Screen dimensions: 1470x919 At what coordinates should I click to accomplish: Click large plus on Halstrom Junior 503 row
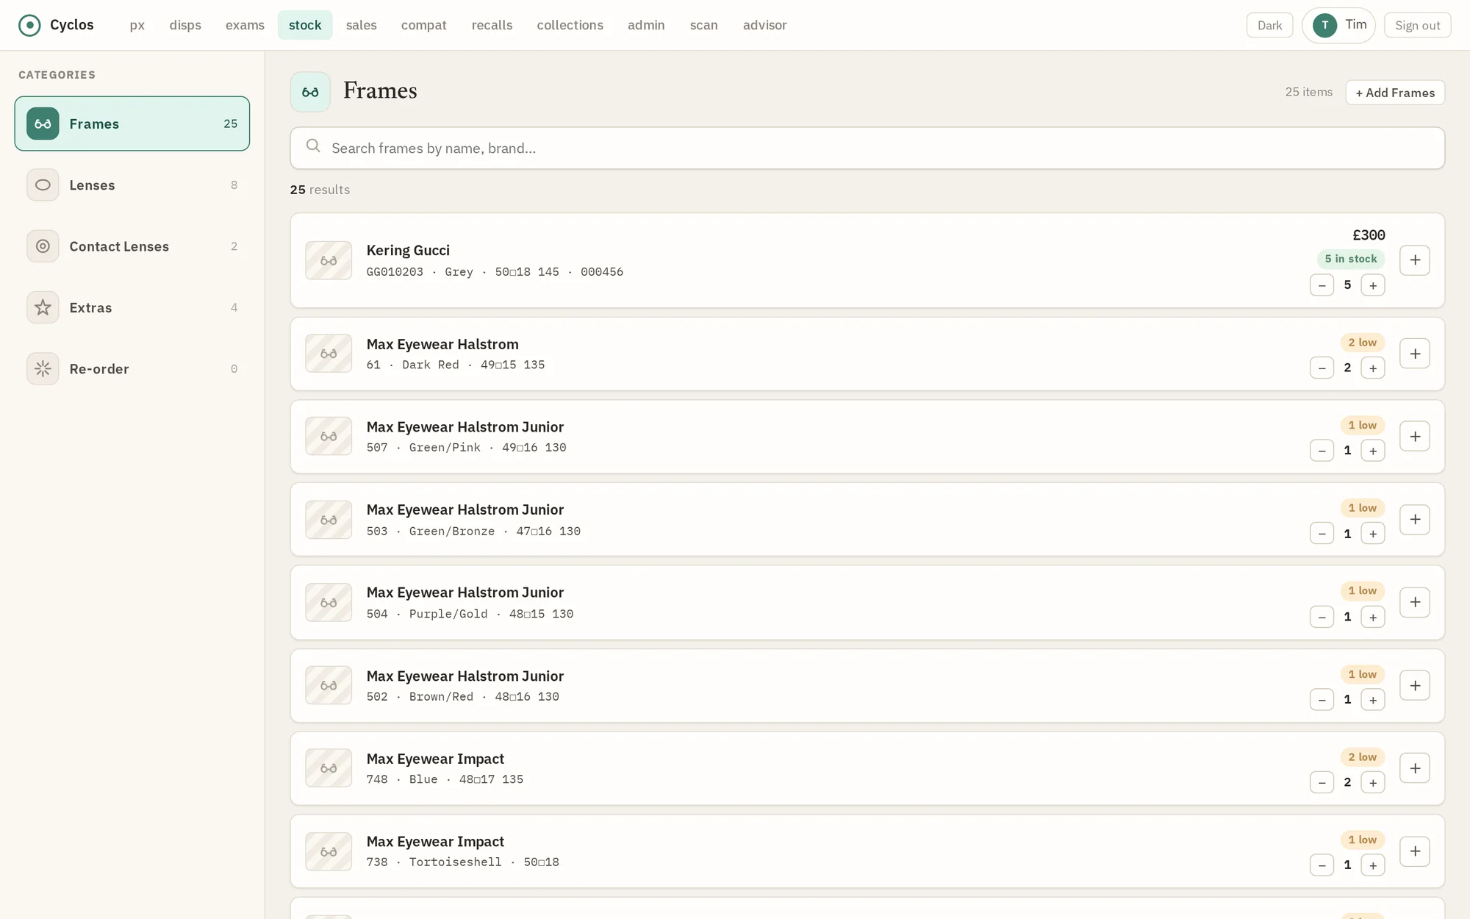[1415, 520]
